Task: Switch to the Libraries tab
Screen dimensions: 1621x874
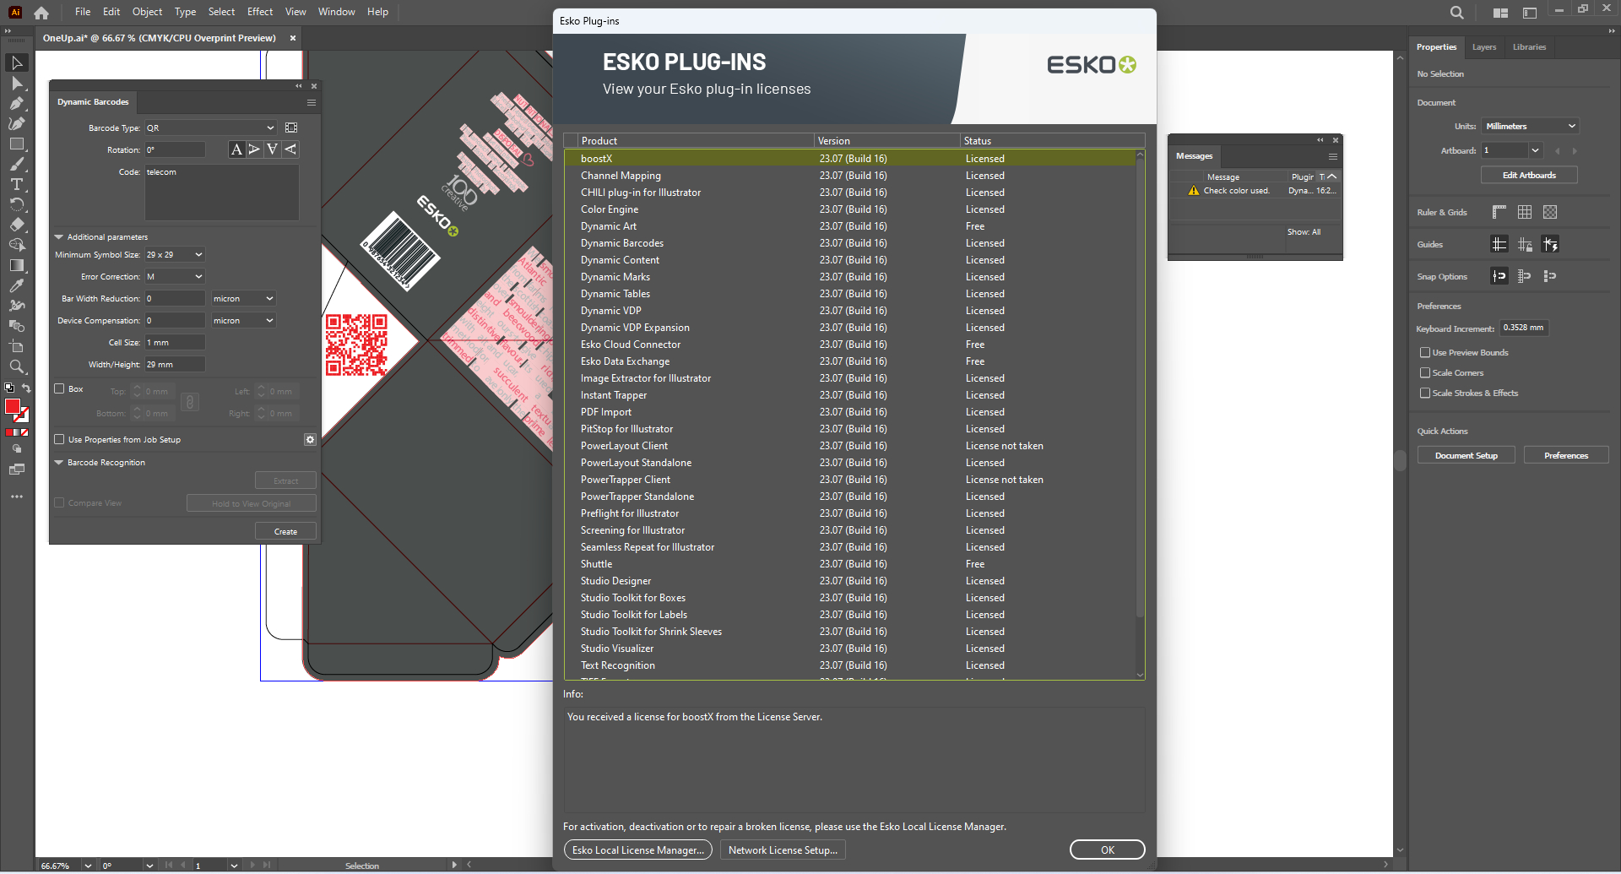Action: coord(1529,47)
